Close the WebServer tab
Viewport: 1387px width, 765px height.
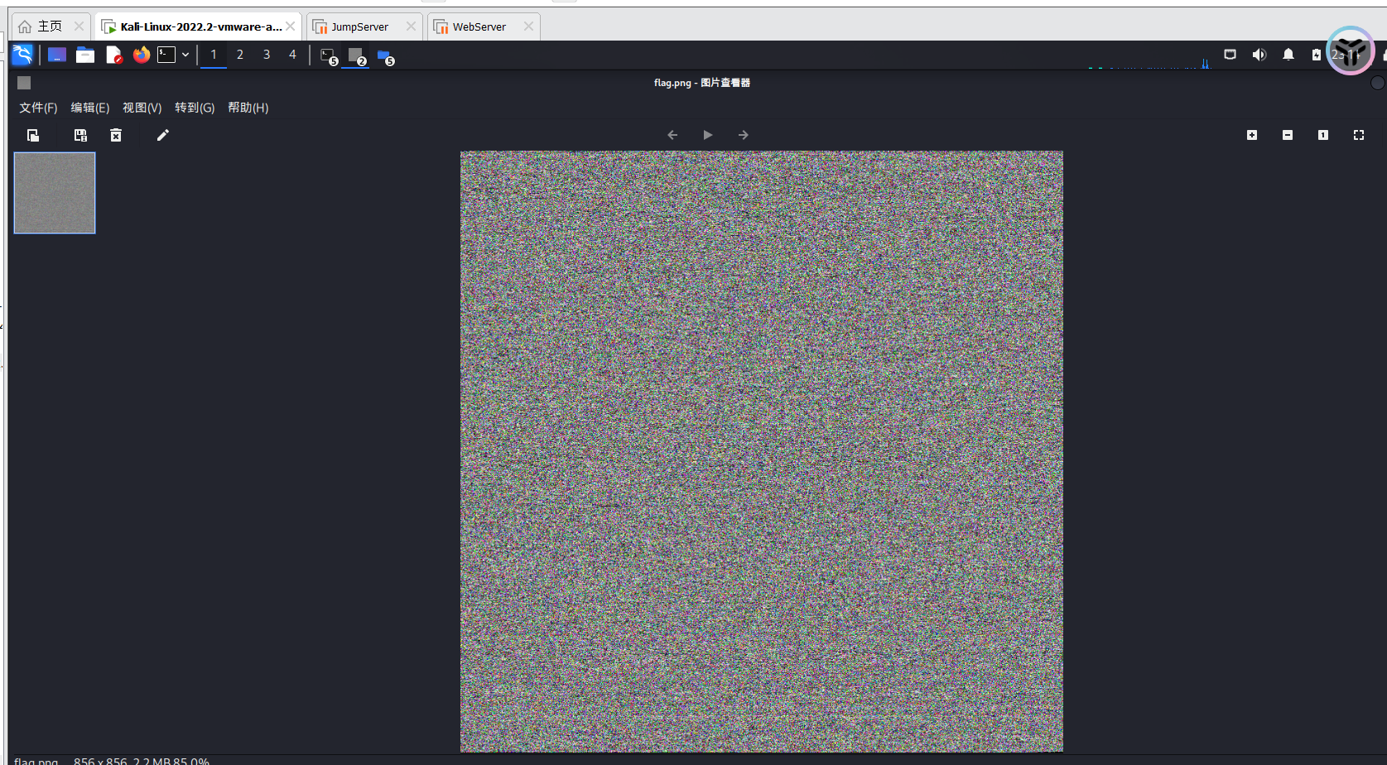click(528, 26)
